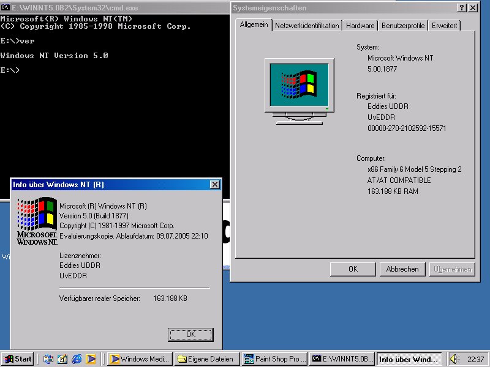The height and width of the screenshot is (367, 490).
Task: Click volume speaker icon in tray
Action: pos(454,359)
